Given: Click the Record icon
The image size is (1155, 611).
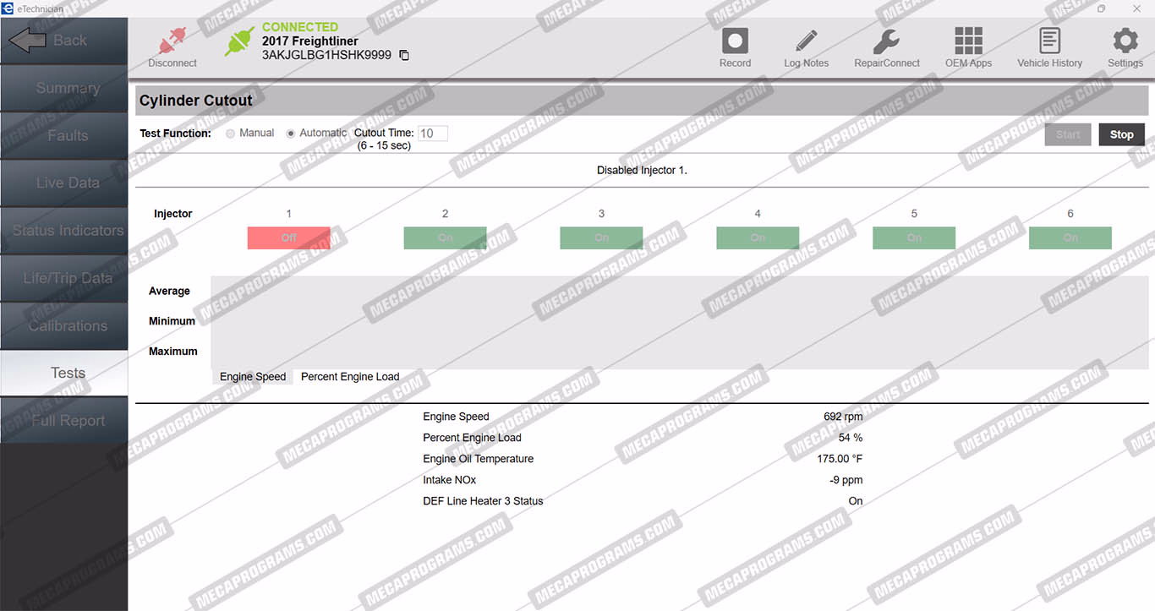Looking at the screenshot, I should point(735,41).
